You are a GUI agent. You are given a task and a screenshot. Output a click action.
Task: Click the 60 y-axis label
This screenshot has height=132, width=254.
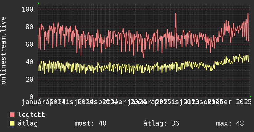30,44
